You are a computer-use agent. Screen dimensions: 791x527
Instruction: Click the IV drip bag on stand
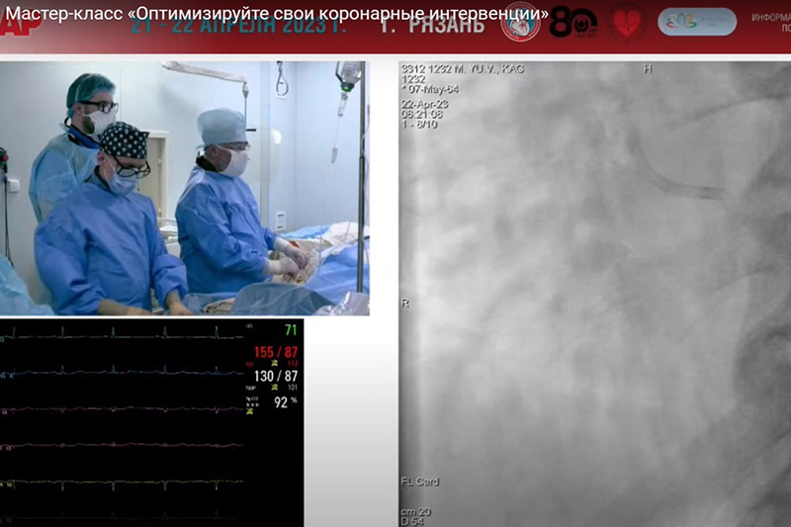click(348, 74)
